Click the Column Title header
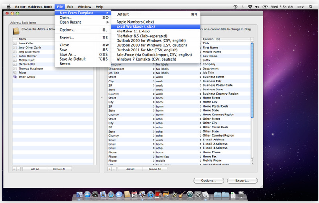 [x=226, y=39]
